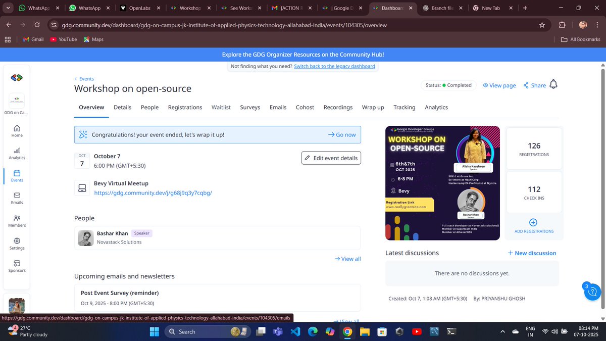The height and width of the screenshot is (341, 606).
Task: Open the Post Event Survey reminder email
Action: click(x=218, y=298)
